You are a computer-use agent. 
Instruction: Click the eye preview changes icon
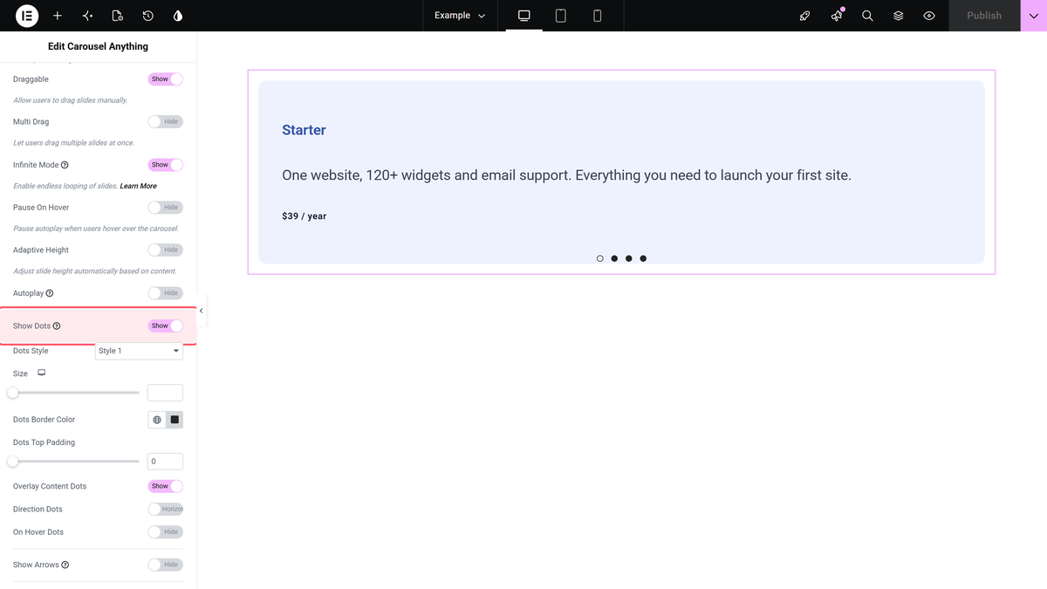click(929, 16)
